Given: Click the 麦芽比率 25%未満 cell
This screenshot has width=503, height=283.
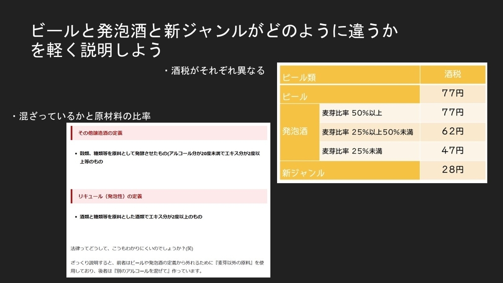Looking at the screenshot, I should (369, 150).
